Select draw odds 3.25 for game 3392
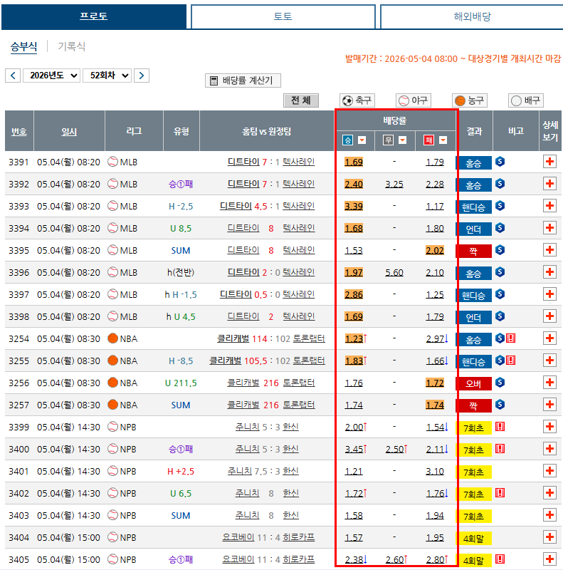This screenshot has width=563, height=570. 394,185
